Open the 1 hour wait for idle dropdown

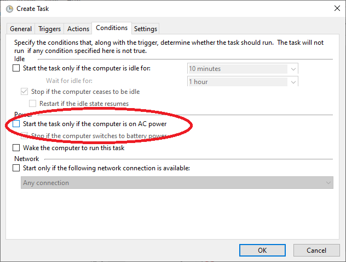coord(293,82)
